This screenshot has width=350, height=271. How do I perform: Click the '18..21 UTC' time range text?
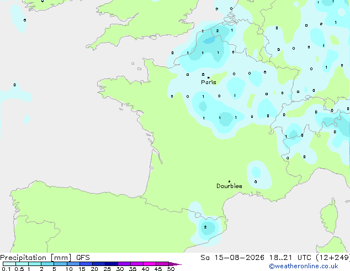coord(290,258)
